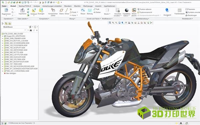Click the Refit icon in graphics toolbar

(x=110, y=23)
